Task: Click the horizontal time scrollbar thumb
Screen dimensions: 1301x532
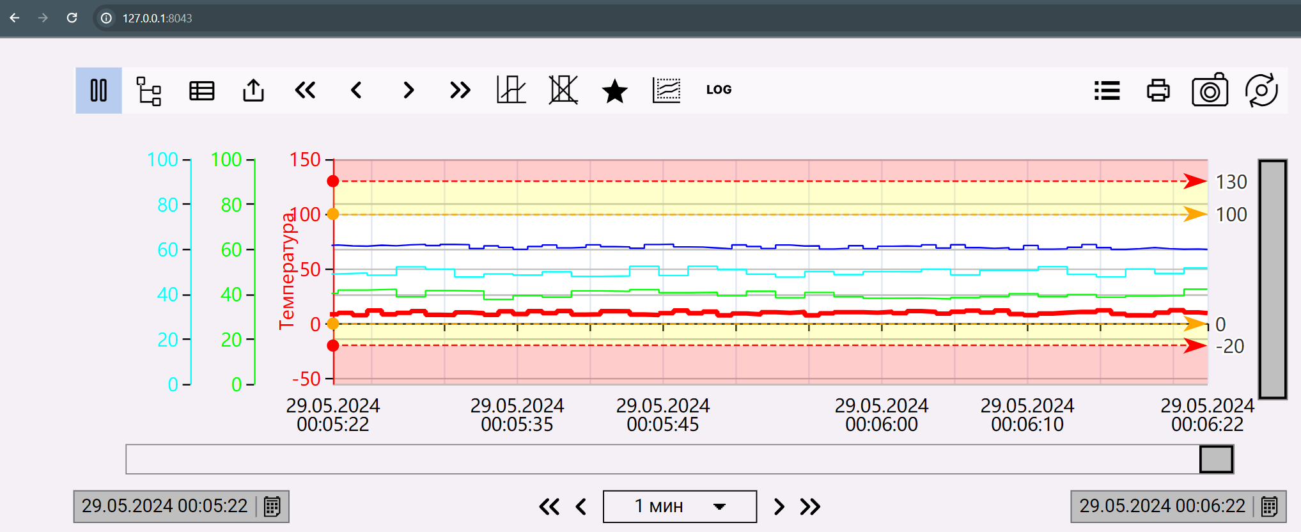Action: (x=1216, y=459)
